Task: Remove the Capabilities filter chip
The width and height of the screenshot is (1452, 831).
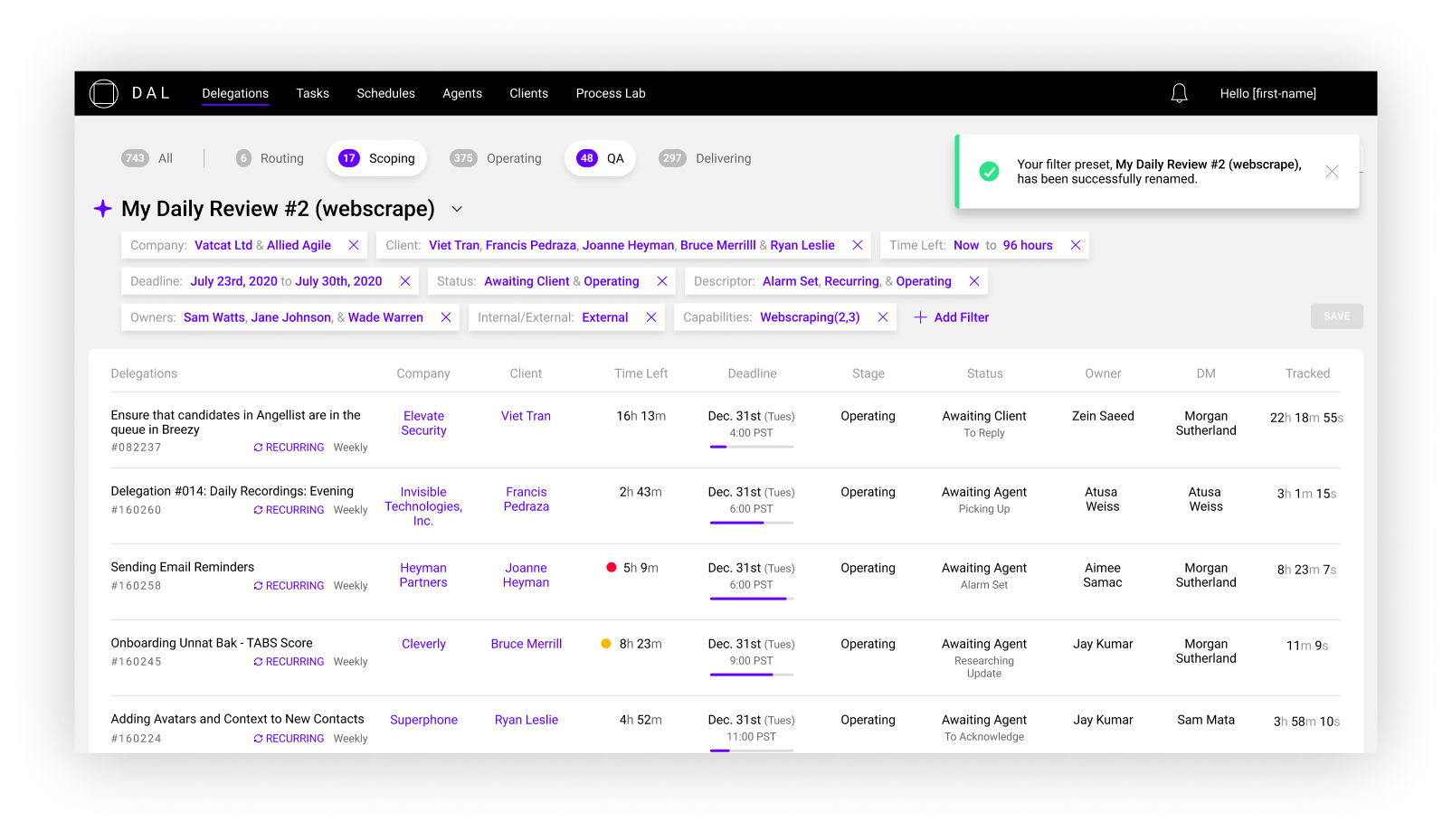Action: tap(883, 317)
